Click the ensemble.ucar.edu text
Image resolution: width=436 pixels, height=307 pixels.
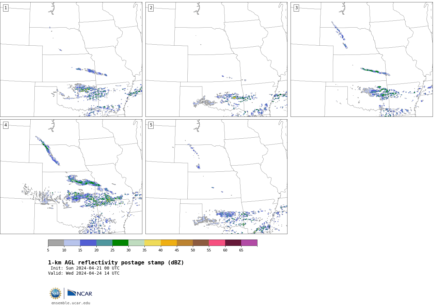click(x=71, y=303)
